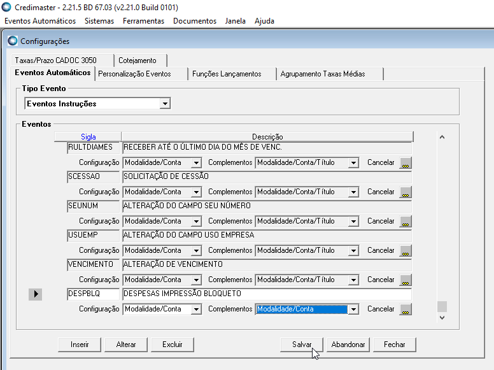
Task: Click the events list scroll down arrow
Action: [x=442, y=318]
